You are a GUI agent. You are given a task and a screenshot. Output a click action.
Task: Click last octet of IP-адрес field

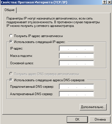89,48
